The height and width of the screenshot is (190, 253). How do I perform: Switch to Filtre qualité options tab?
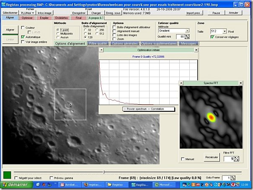(x=98, y=44)
